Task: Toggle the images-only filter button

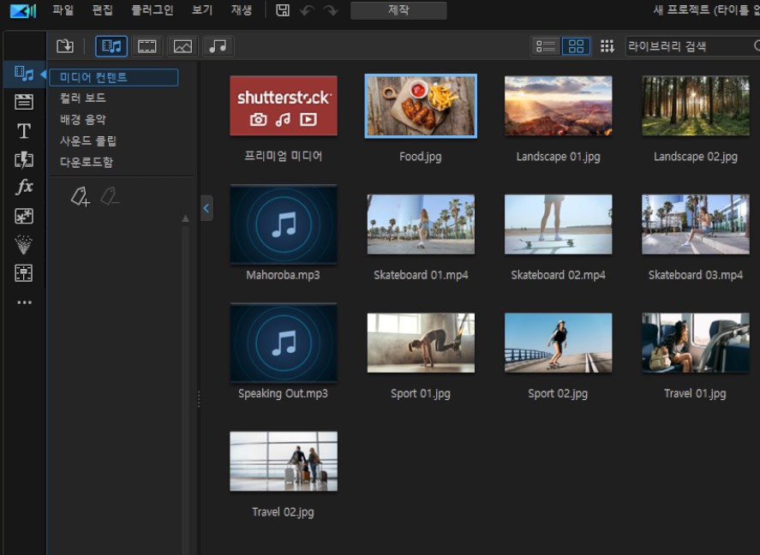Action: tap(183, 46)
